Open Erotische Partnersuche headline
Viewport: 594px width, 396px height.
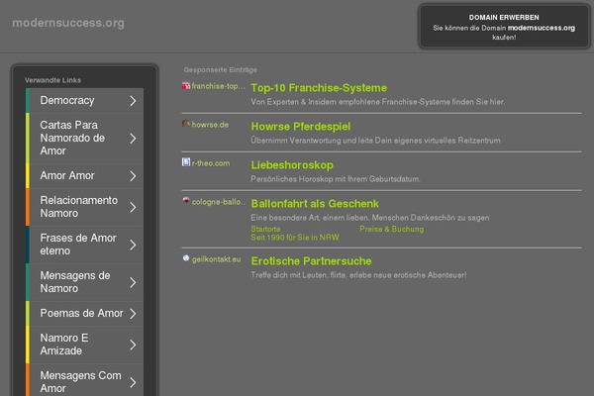pos(312,261)
